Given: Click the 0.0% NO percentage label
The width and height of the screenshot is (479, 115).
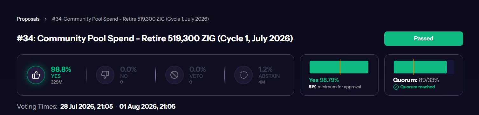Looking at the screenshot, I should coord(128,69).
